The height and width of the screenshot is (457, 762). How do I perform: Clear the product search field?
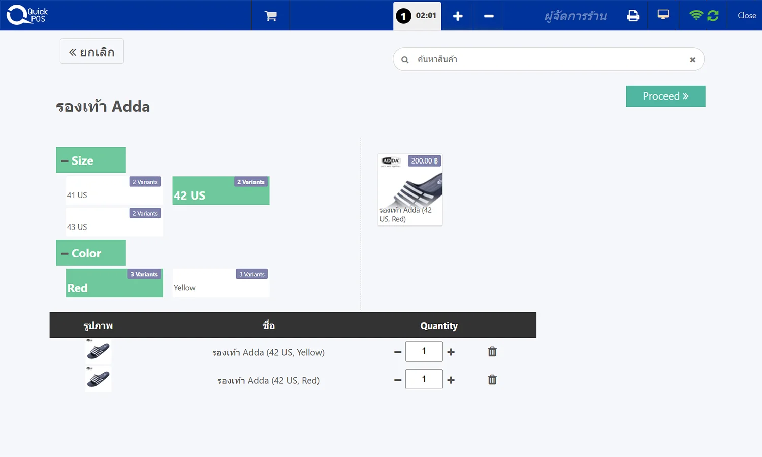tap(692, 60)
